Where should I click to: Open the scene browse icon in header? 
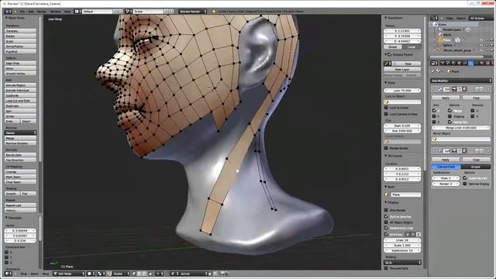129,12
